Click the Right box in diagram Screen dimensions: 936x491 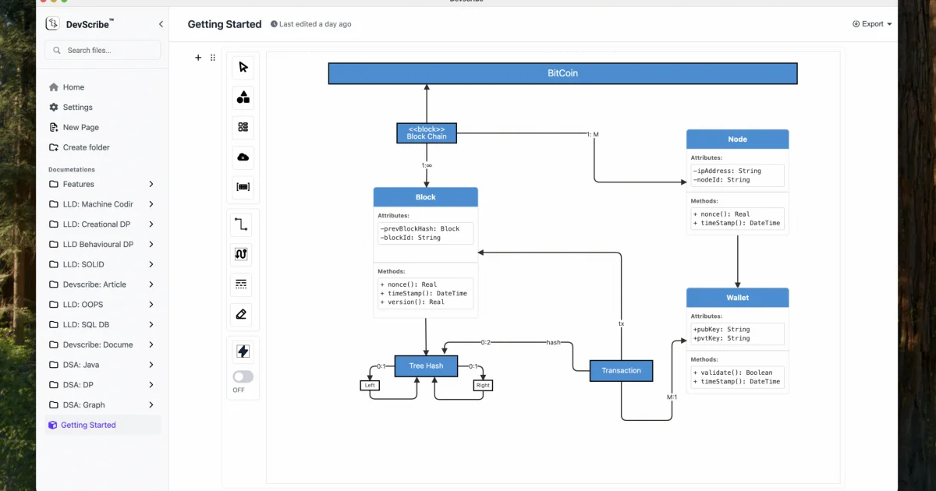coord(483,385)
